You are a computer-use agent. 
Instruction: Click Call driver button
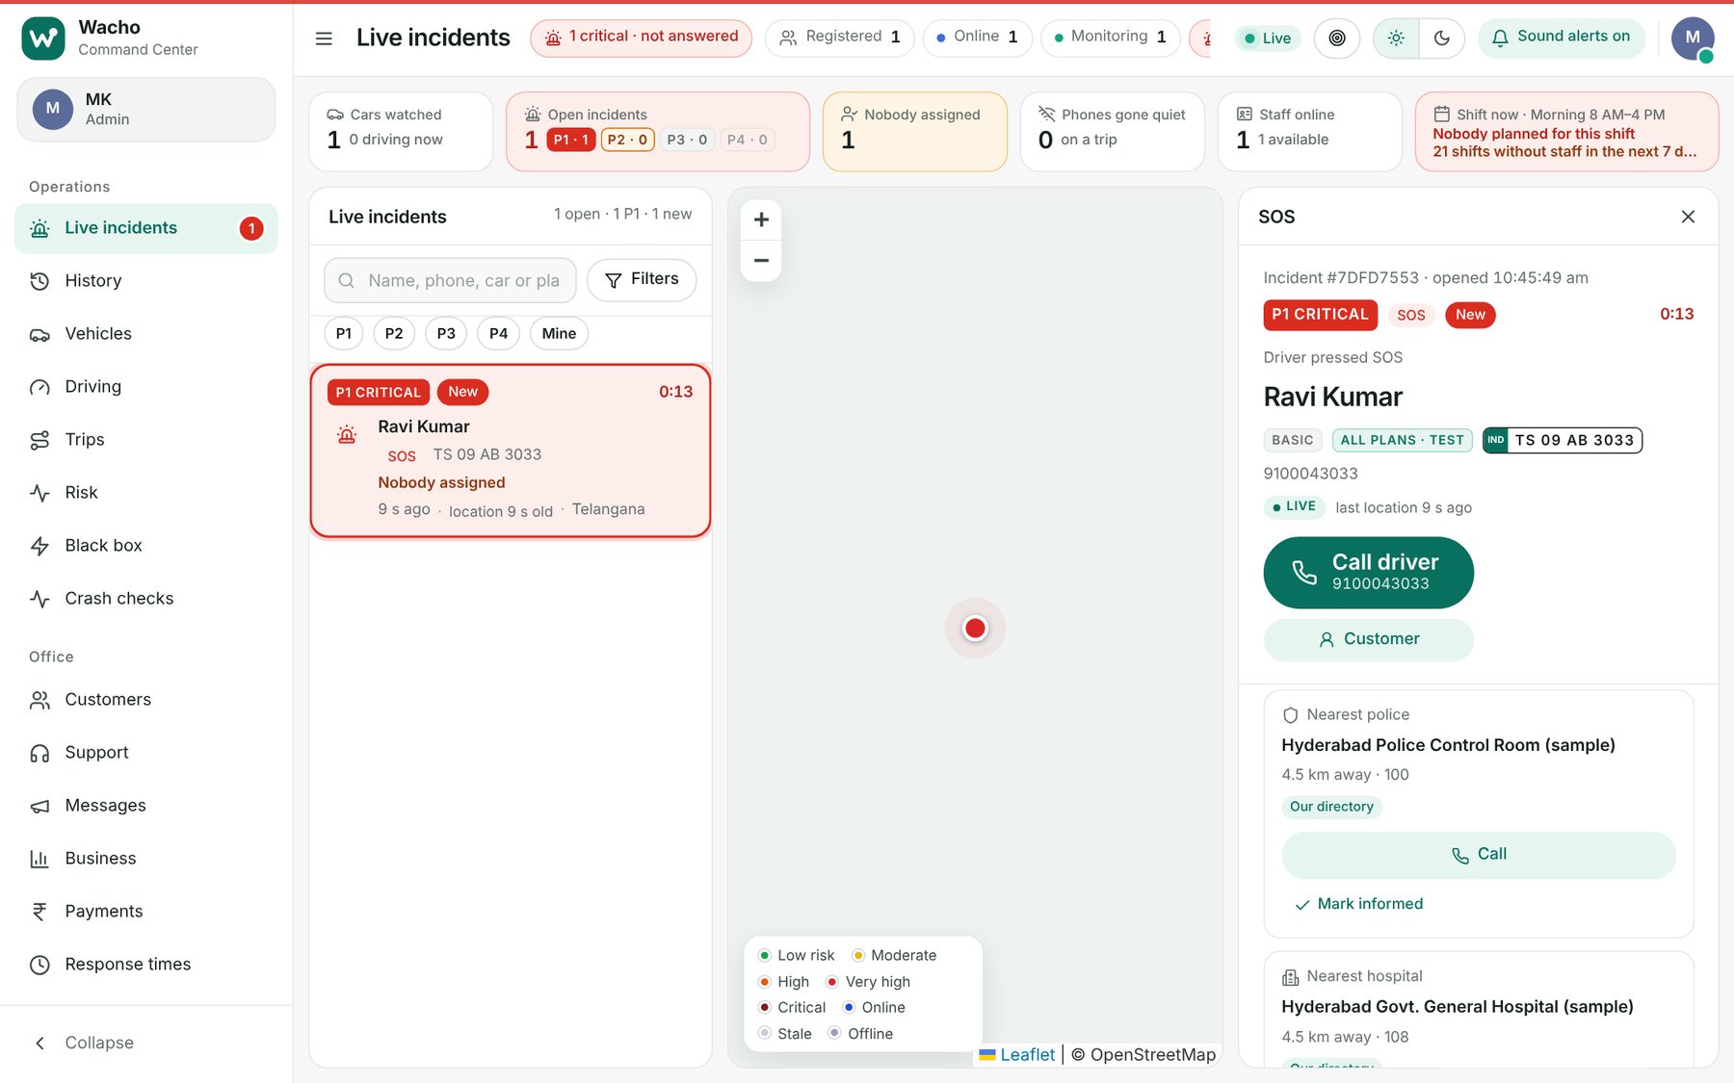[1368, 573]
